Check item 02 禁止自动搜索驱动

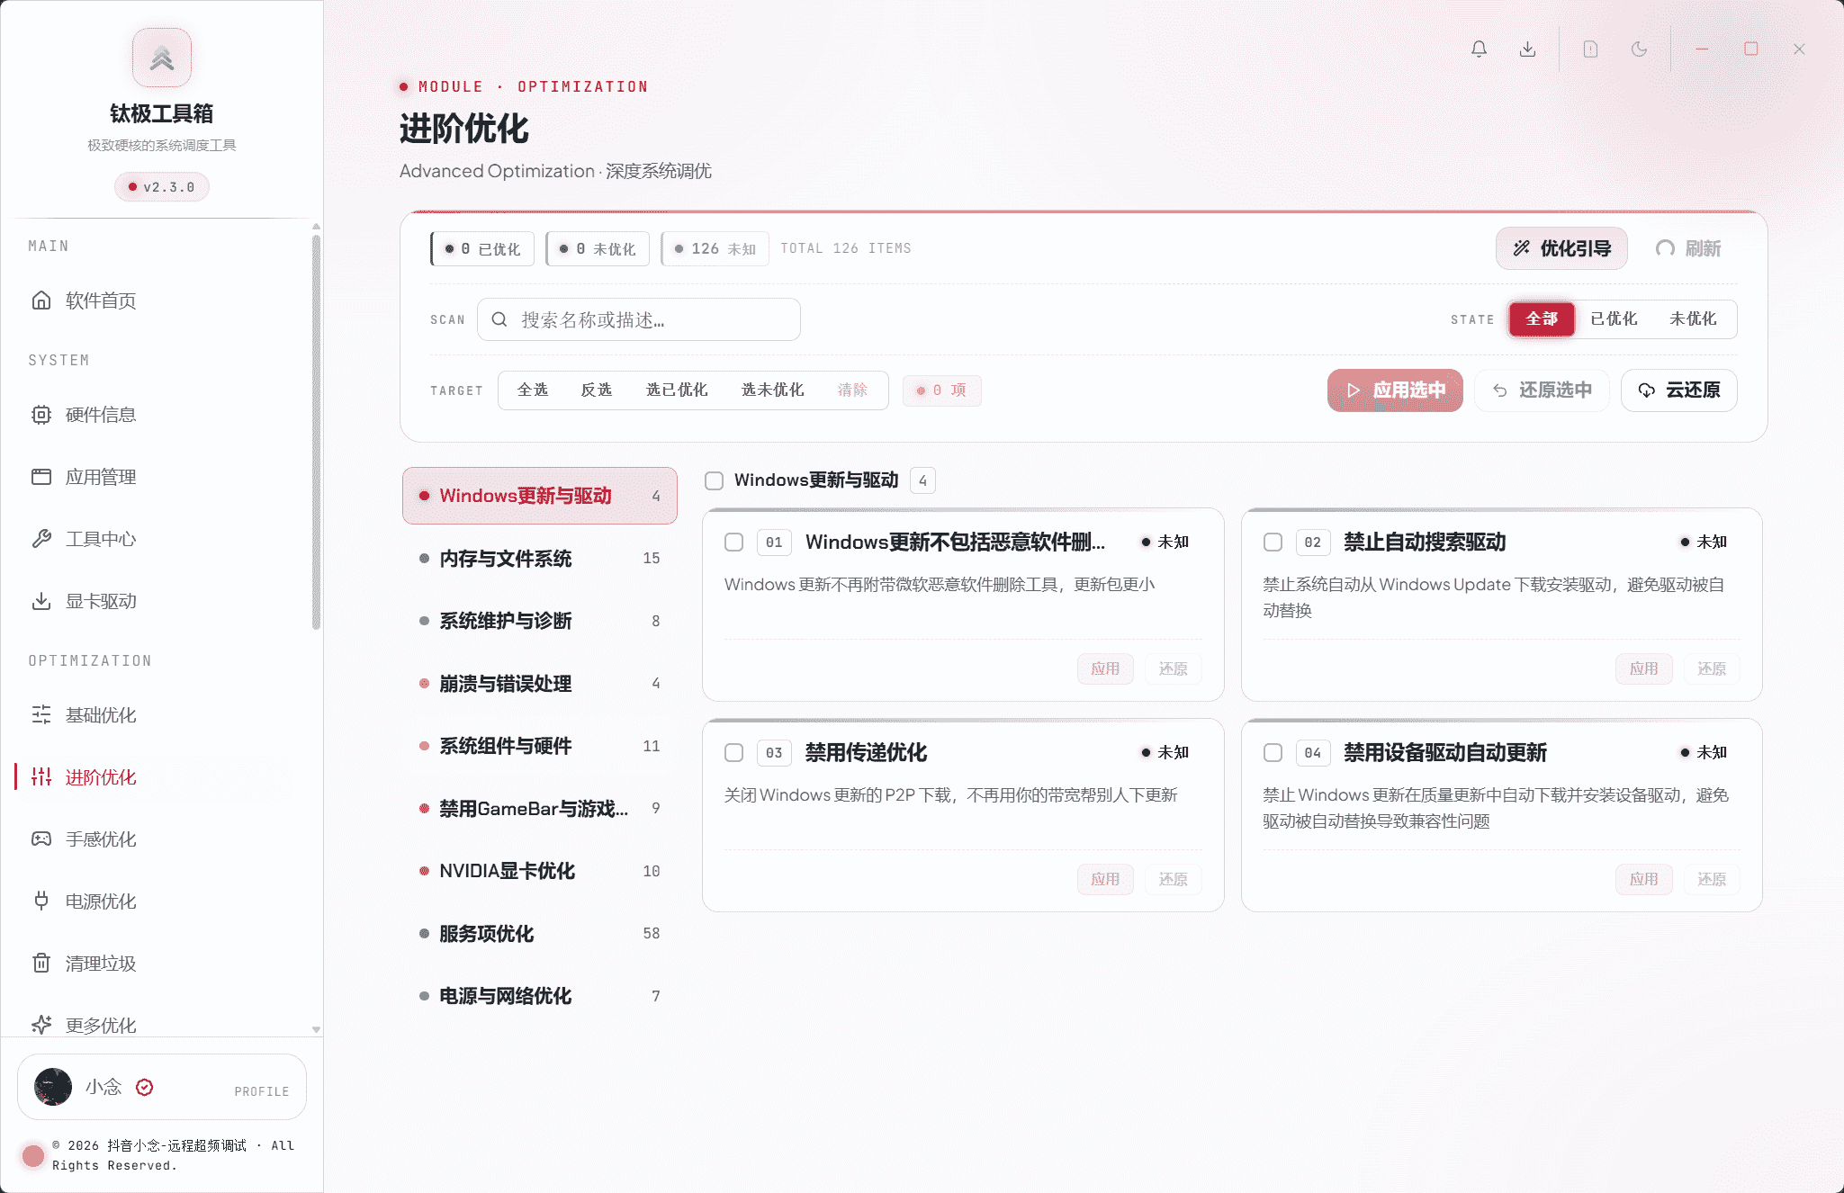(x=1273, y=543)
